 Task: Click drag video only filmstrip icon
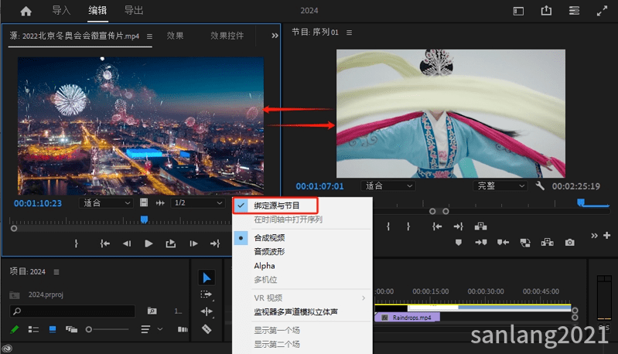(144, 203)
